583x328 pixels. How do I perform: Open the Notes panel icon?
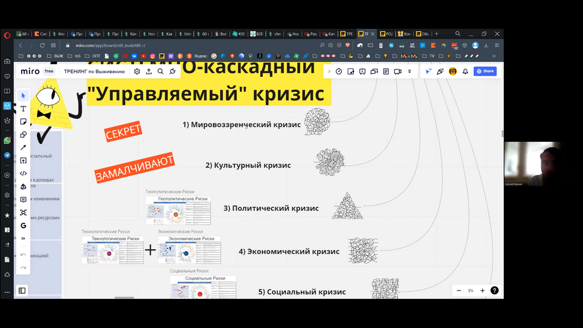pyautogui.click(x=386, y=71)
